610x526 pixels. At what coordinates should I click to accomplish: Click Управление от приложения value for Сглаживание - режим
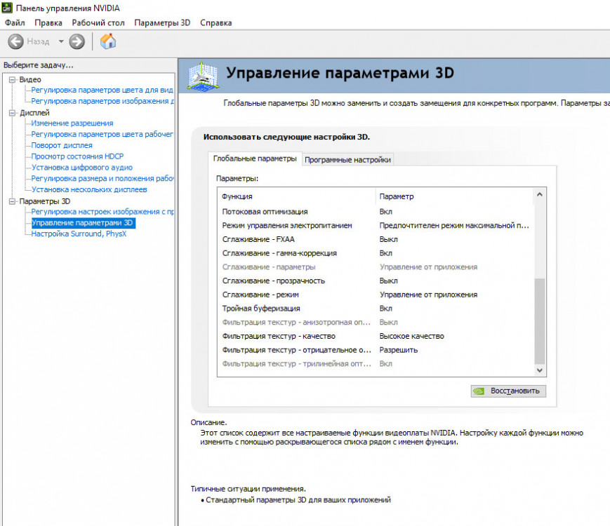(428, 295)
